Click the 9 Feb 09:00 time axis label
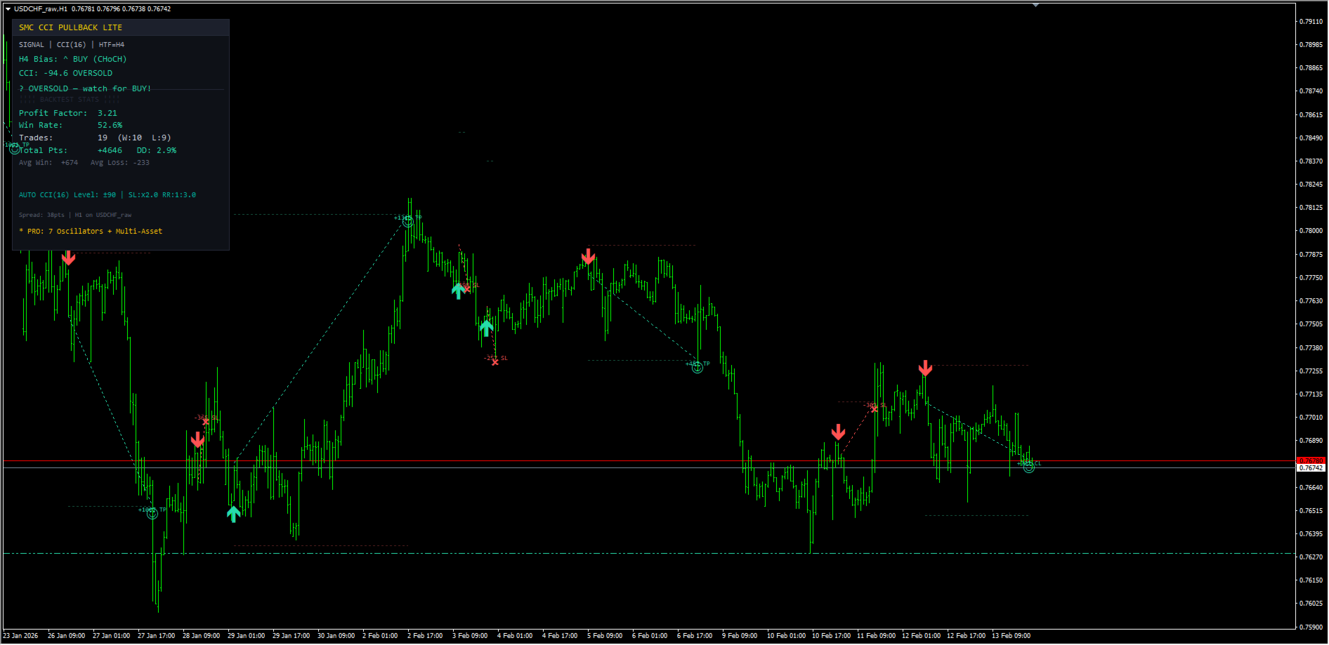 740,636
